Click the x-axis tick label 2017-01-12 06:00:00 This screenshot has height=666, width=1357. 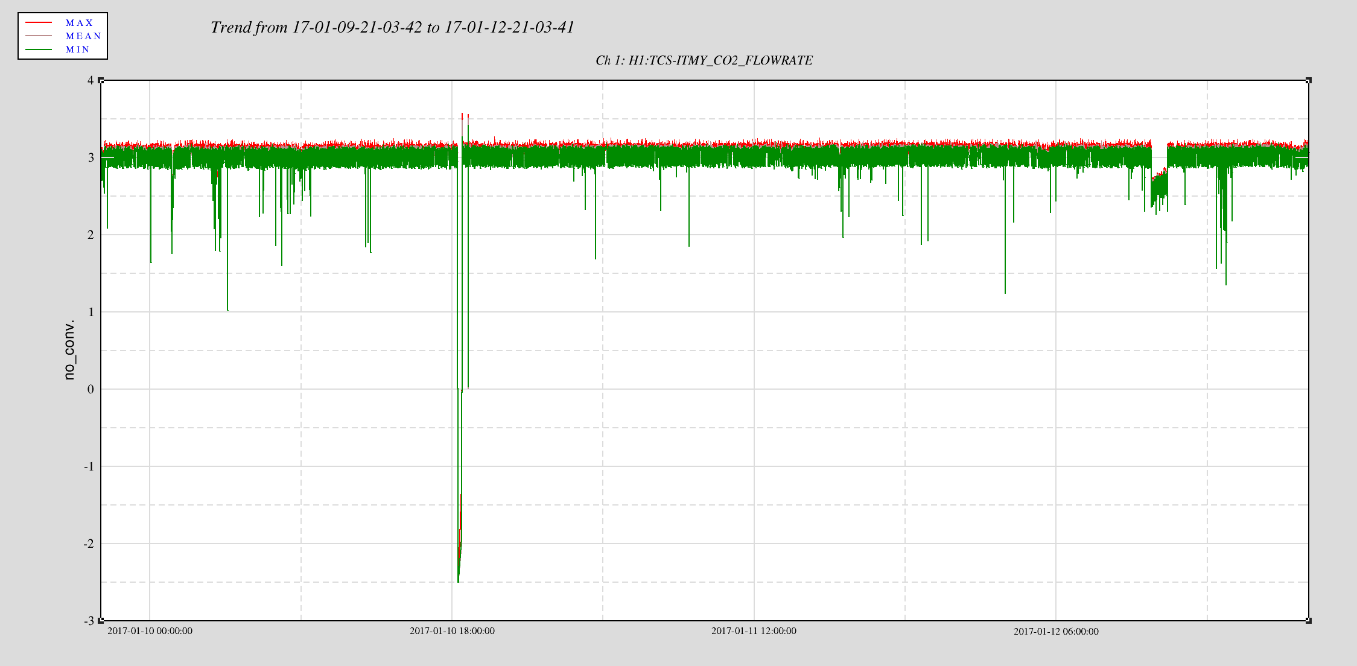click(x=1056, y=632)
